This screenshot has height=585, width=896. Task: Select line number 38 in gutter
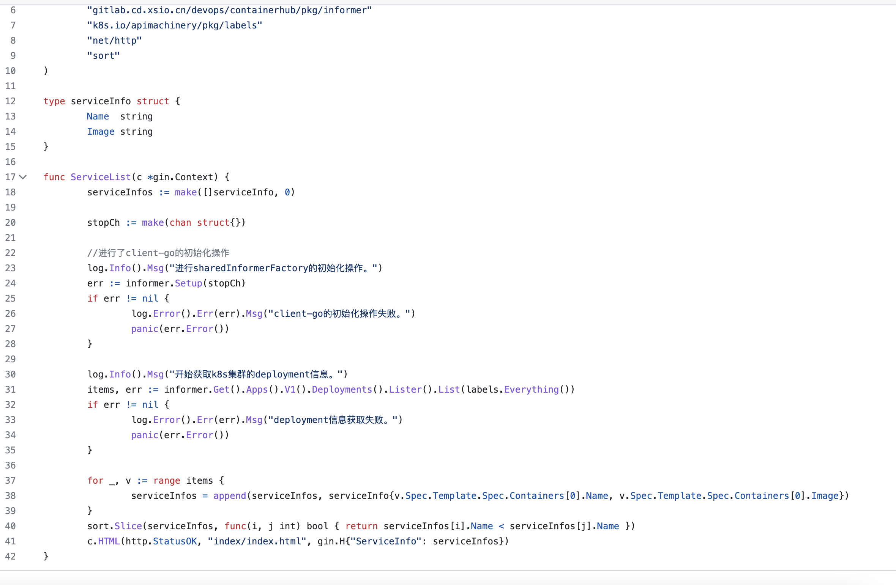[x=10, y=496]
